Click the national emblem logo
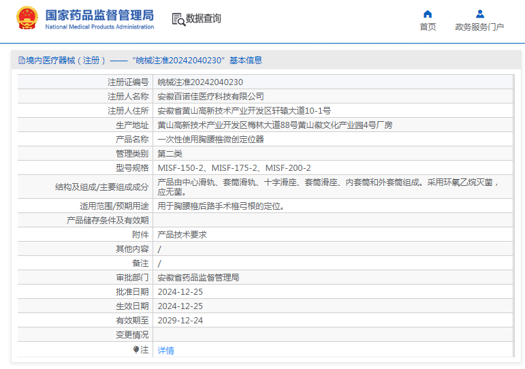The height and width of the screenshot is (369, 525). pos(27,18)
